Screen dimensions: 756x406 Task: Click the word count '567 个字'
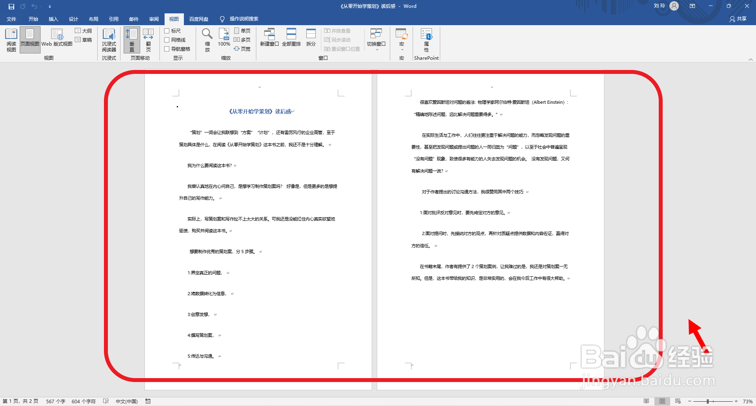point(56,401)
